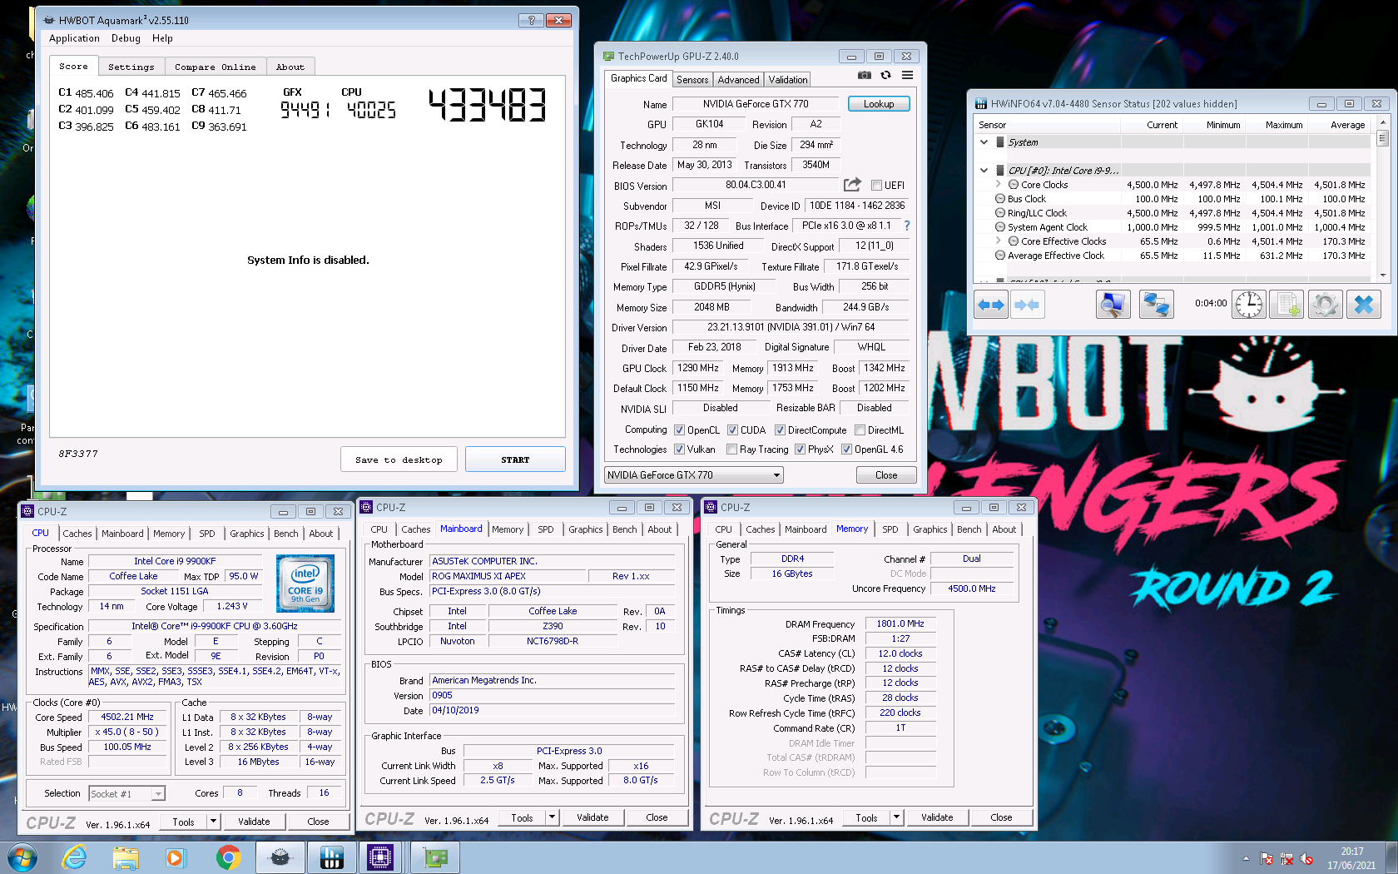Collapse CPU [#0] Intel Core group
The height and width of the screenshot is (874, 1398).
[x=984, y=170]
